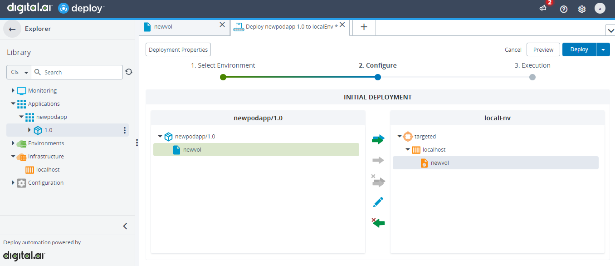Viewport: 615px width, 266px height.
Task: Click the Execution step marker
Action: (x=532, y=77)
